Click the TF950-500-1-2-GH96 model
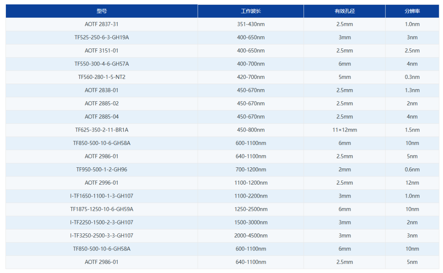The width and height of the screenshot is (443, 273). coord(102,170)
